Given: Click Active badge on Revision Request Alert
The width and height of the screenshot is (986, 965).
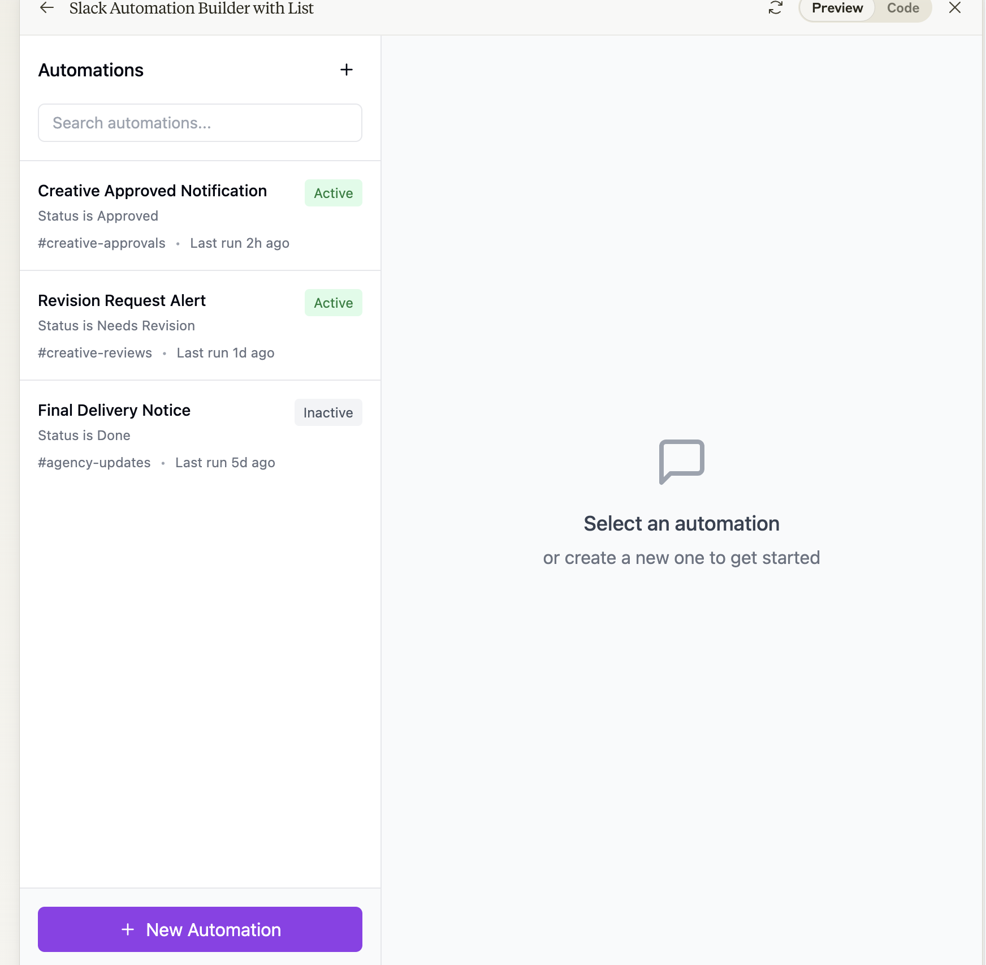Looking at the screenshot, I should tap(333, 303).
